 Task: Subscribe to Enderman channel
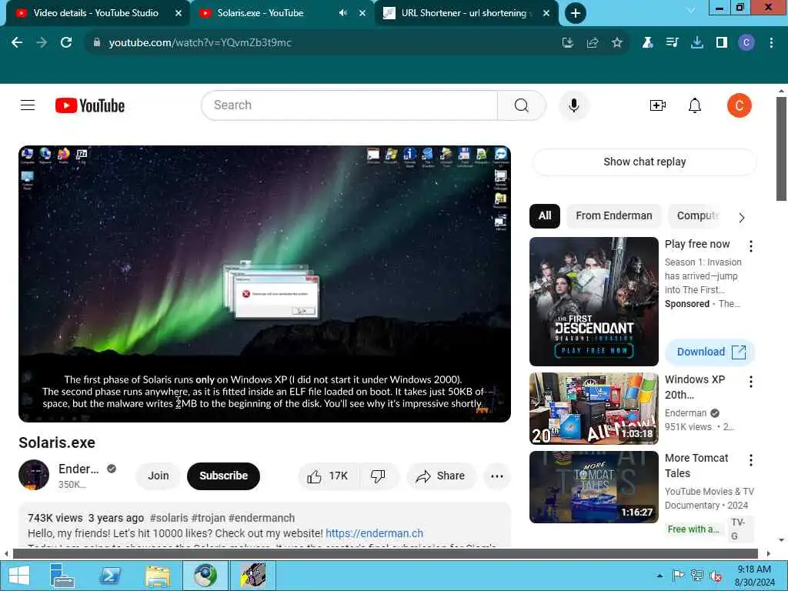pos(224,476)
